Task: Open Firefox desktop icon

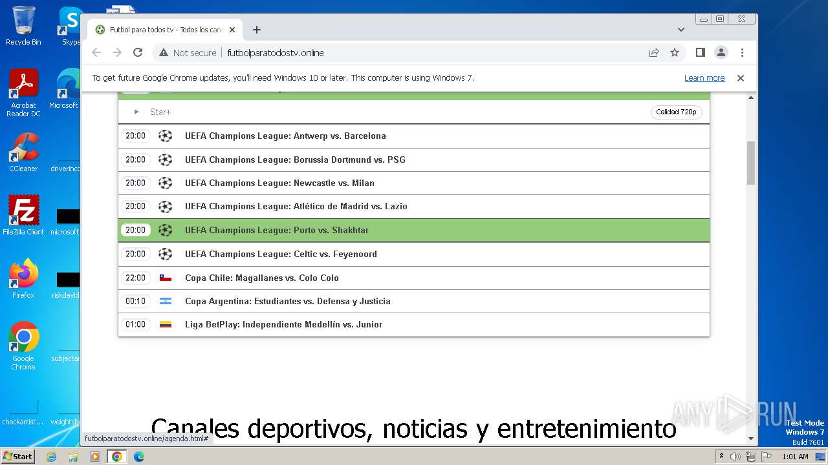Action: click(23, 279)
